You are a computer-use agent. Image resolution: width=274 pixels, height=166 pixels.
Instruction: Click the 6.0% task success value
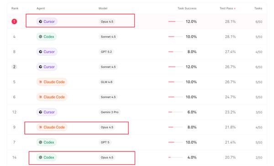192,112
